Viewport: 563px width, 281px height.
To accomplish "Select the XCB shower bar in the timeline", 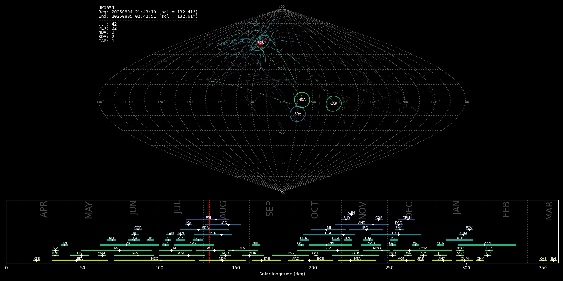I will pyautogui.click(x=459, y=240).
